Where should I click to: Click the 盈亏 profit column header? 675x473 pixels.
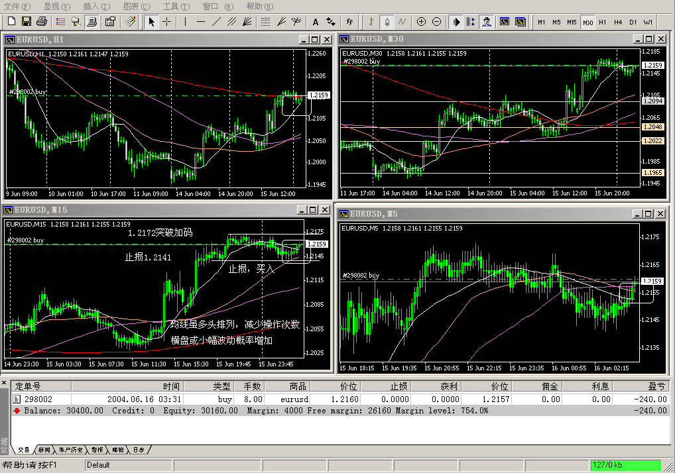[656, 386]
